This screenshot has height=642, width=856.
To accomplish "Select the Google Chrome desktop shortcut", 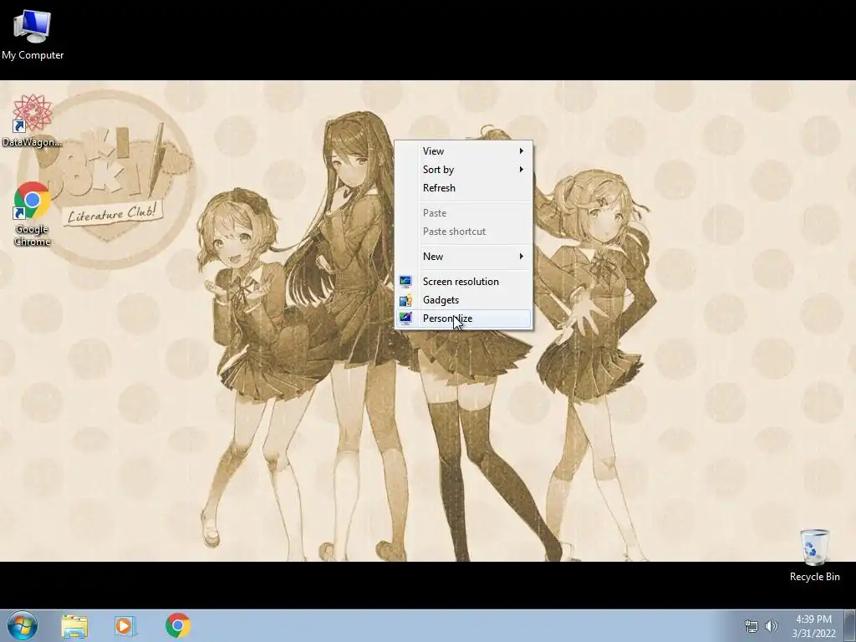I will pos(33,214).
